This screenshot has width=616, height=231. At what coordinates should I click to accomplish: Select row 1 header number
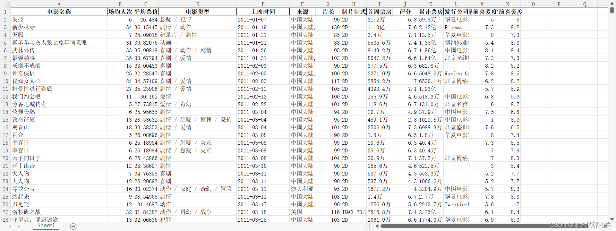coord(5,12)
